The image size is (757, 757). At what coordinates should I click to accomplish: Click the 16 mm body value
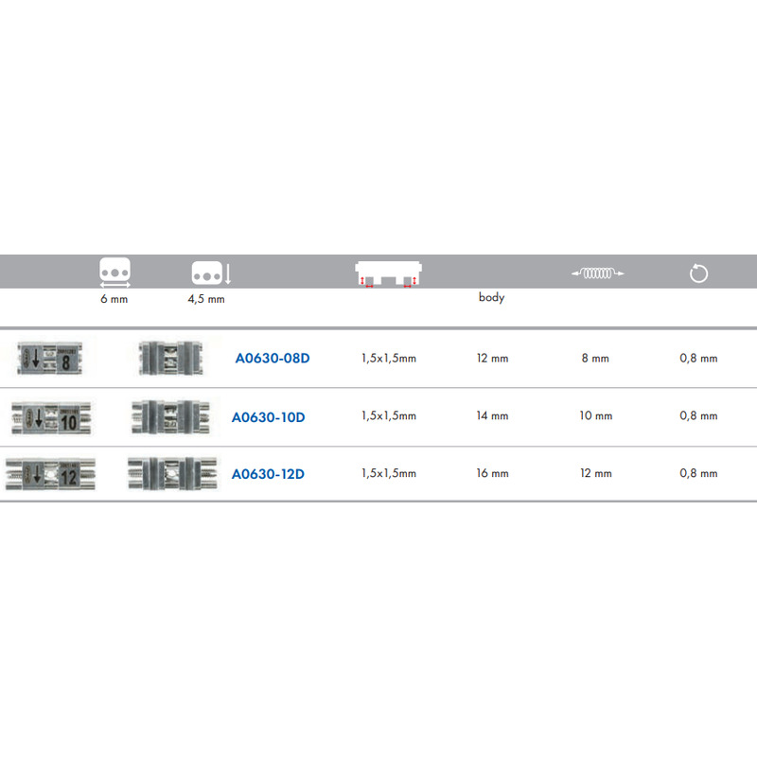click(492, 473)
